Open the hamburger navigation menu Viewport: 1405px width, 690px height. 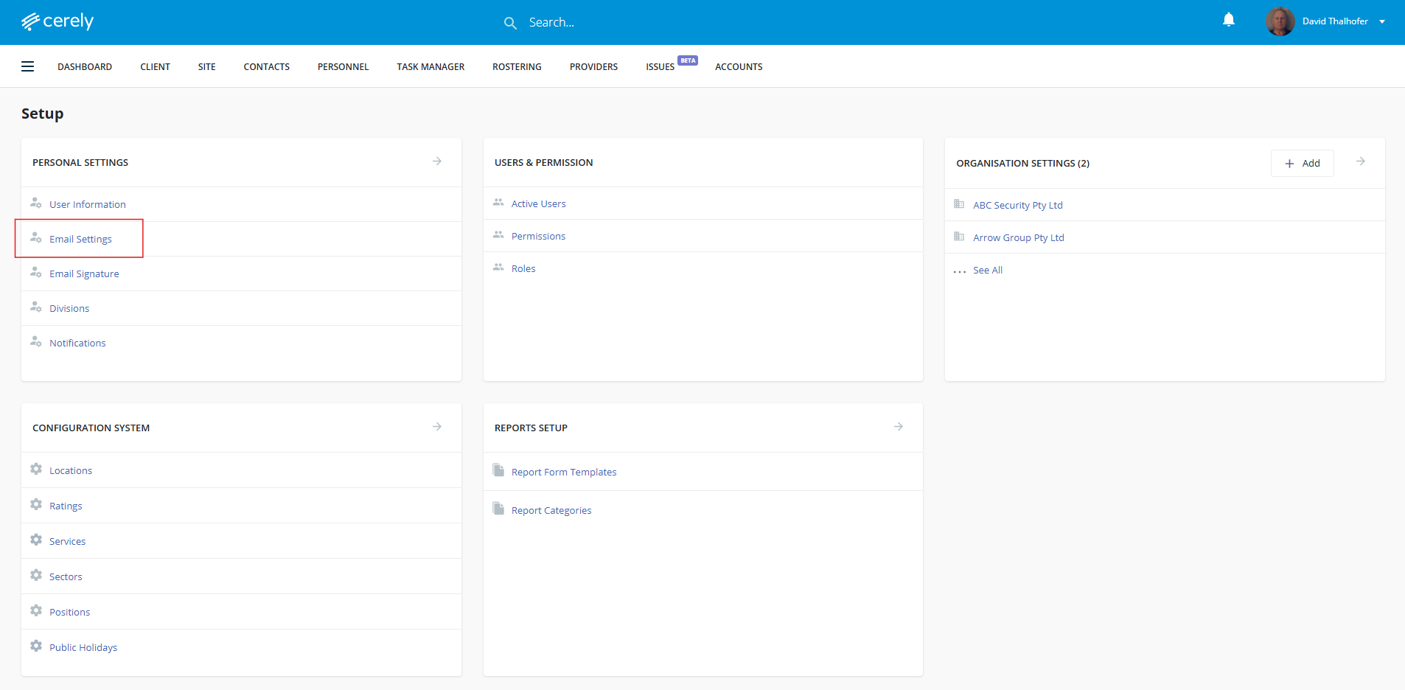click(x=28, y=66)
